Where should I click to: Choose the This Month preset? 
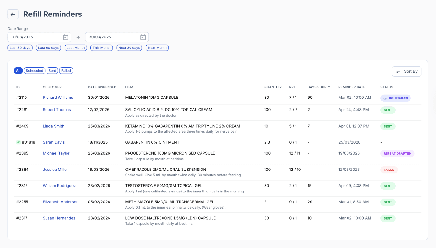101,48
